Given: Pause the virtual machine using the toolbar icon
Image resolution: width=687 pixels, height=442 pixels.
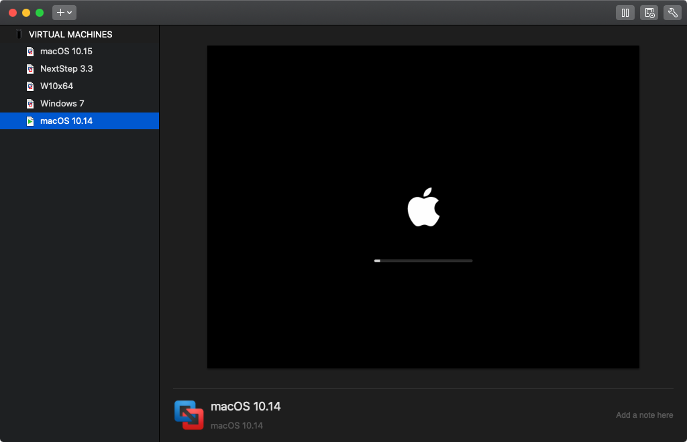Looking at the screenshot, I should tap(625, 12).
